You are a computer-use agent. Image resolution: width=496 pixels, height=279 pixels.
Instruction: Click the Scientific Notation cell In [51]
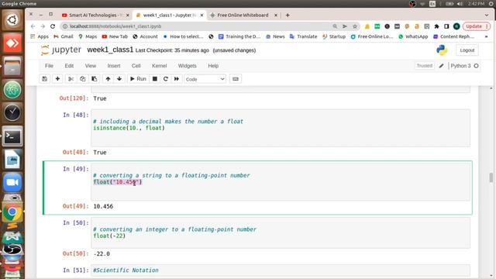pos(281,270)
